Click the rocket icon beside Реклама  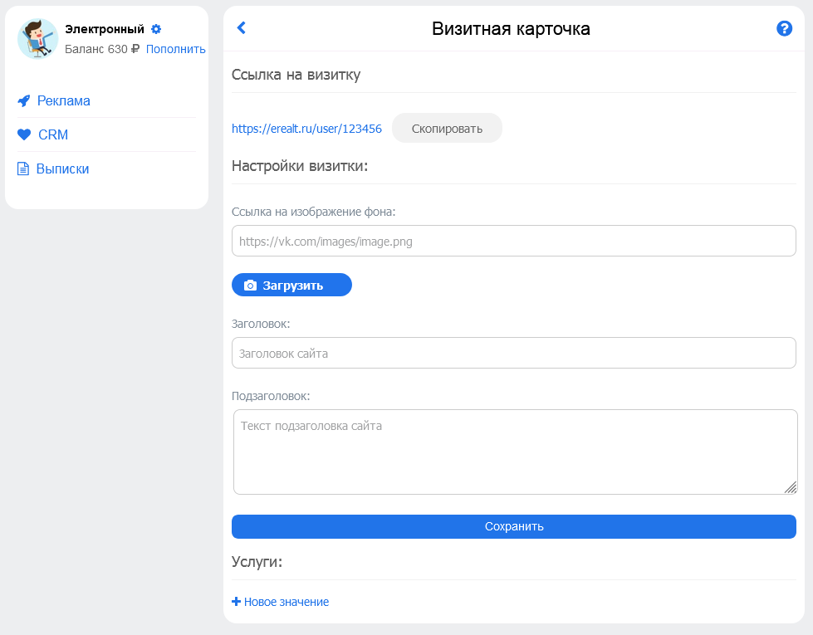24,100
